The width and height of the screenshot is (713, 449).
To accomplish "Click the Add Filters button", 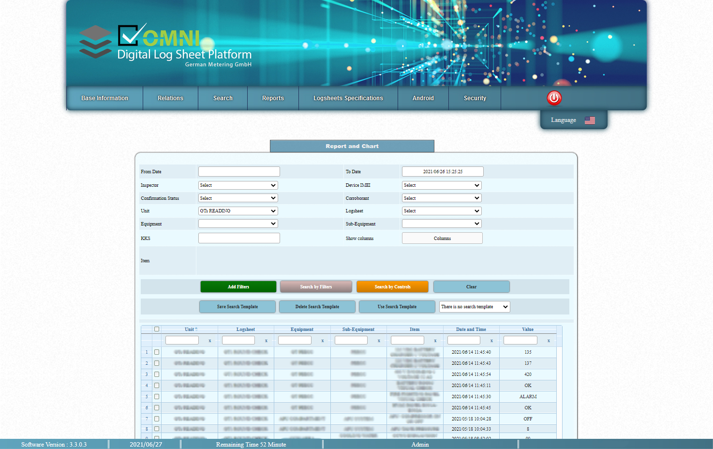I will [238, 286].
